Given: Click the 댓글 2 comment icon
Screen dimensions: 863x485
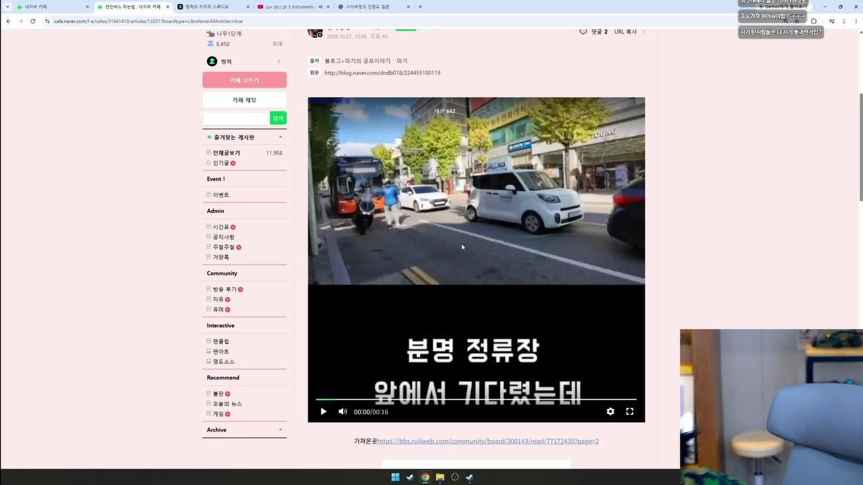Looking at the screenshot, I should [583, 32].
